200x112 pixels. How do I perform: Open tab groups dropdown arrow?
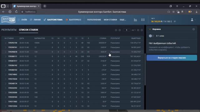(7, 6)
